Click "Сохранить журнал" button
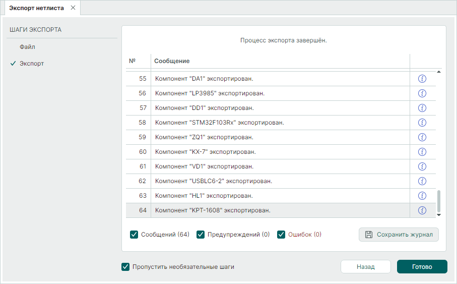Image resolution: width=457 pixels, height=284 pixels. [x=399, y=235]
